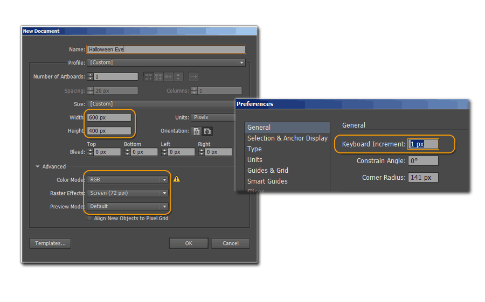The height and width of the screenshot is (302, 485).
Task: Click the Right bleed stepper arrows
Action: (x=202, y=152)
